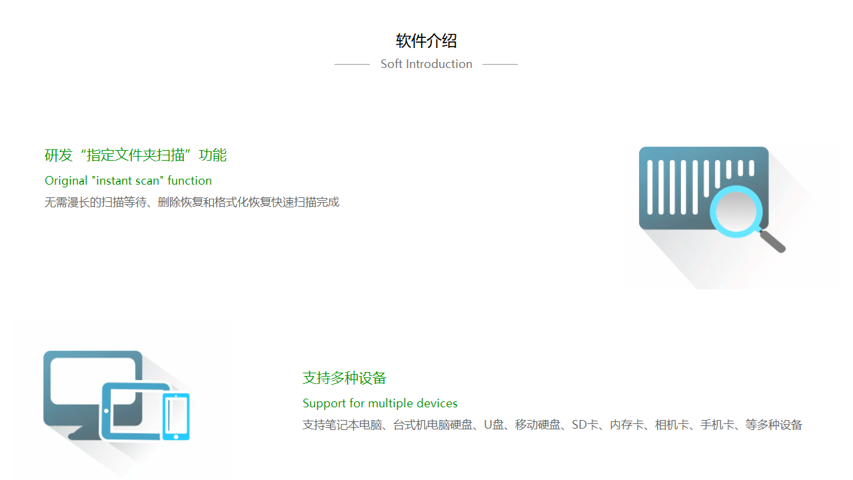Select the 支持笔记本电脑 device list description
The image size is (853, 480).
coord(552,425)
